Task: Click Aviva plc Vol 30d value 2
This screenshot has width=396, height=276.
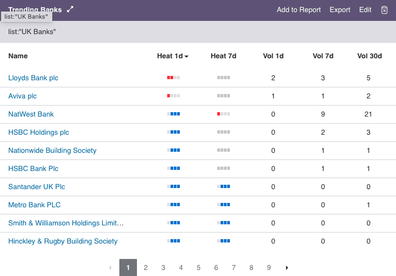Action: point(369,96)
